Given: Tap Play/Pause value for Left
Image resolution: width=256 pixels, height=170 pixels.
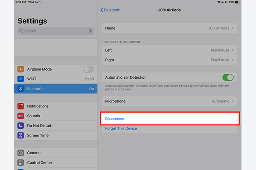Looking at the screenshot, I should pos(220,50).
